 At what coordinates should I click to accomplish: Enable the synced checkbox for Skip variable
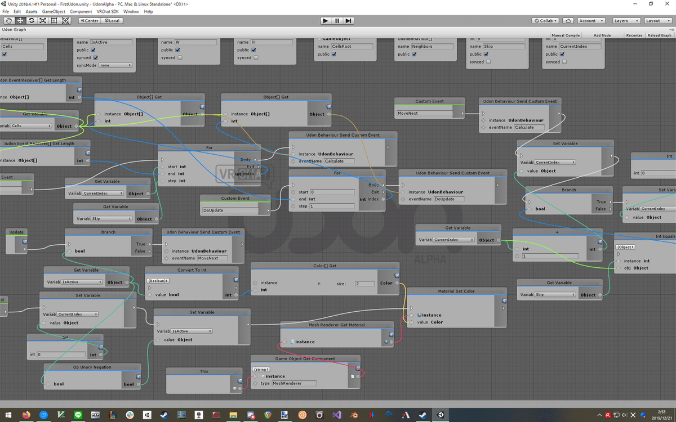point(488,62)
